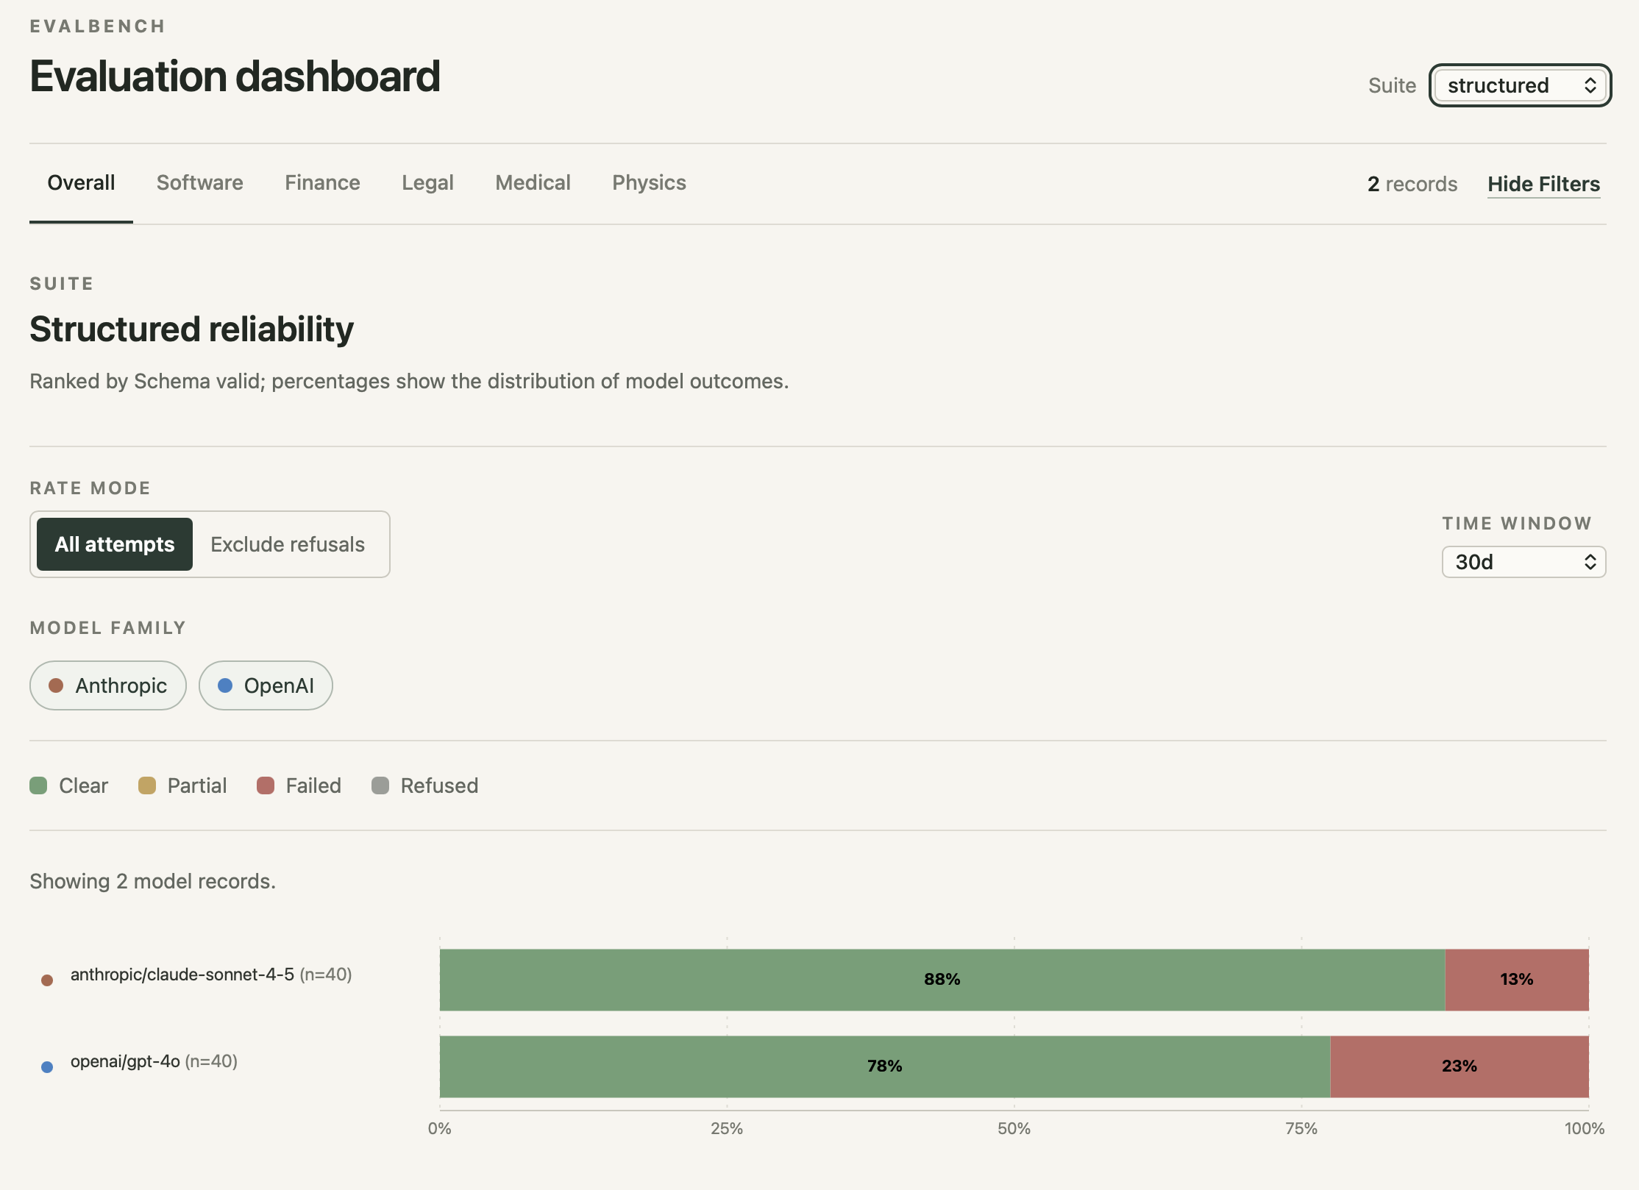Go to the Medical tab

point(533,182)
